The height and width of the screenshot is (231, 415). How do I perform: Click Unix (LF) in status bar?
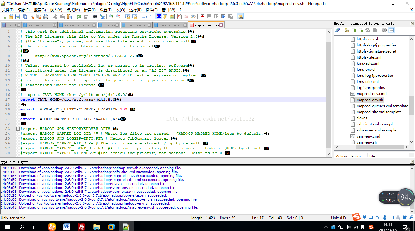coord(338,218)
